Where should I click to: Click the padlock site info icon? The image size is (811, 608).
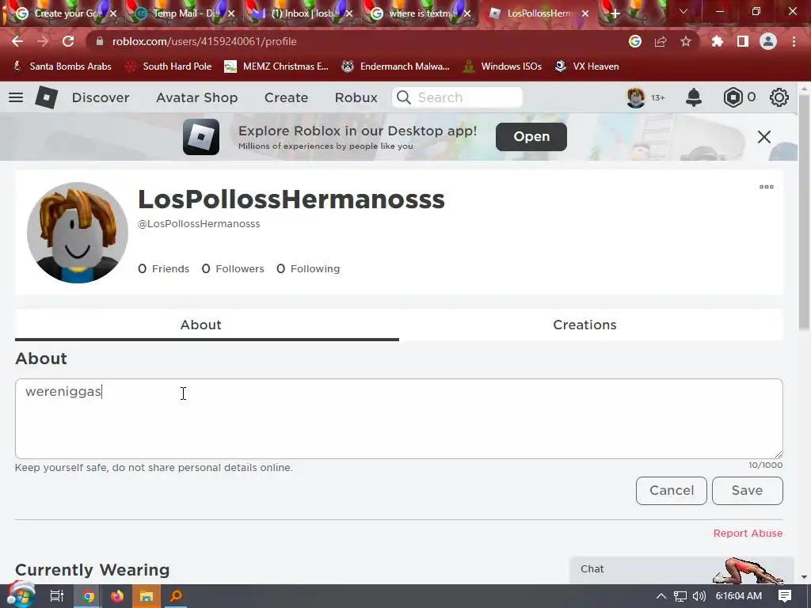pyautogui.click(x=100, y=41)
